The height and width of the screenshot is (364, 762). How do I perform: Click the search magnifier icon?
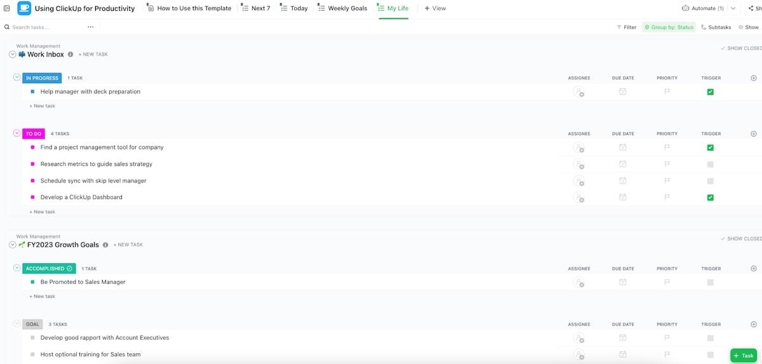click(x=7, y=27)
